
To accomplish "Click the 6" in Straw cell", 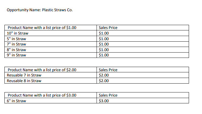I will point(50,101).
